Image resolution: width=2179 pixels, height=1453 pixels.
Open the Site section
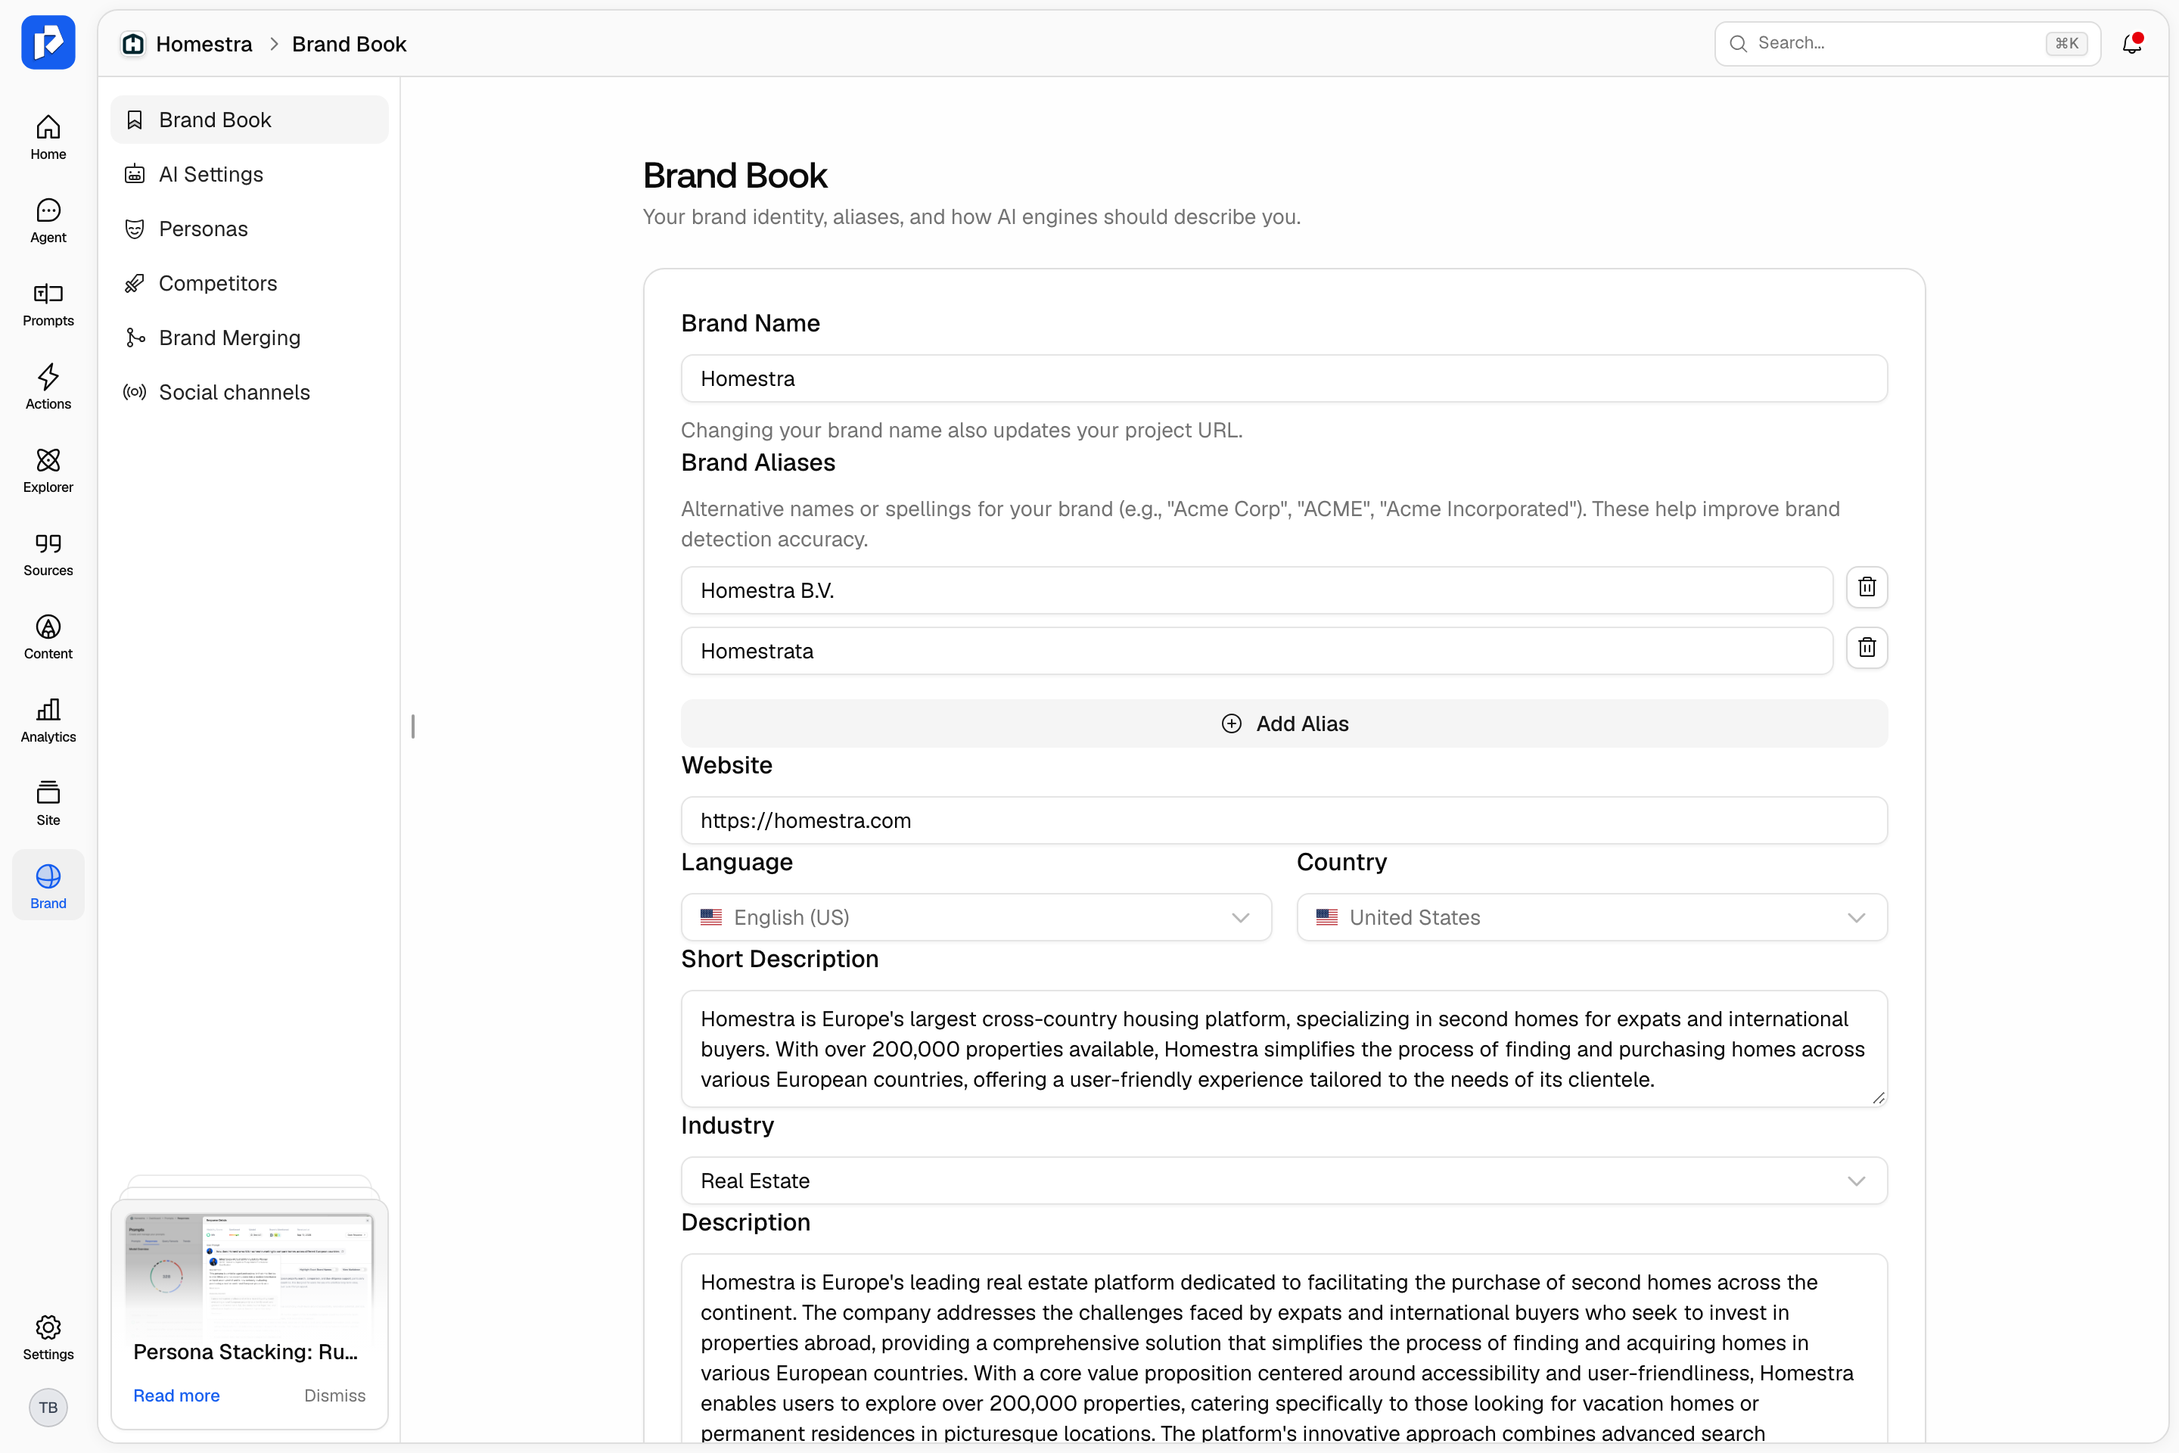click(x=48, y=804)
